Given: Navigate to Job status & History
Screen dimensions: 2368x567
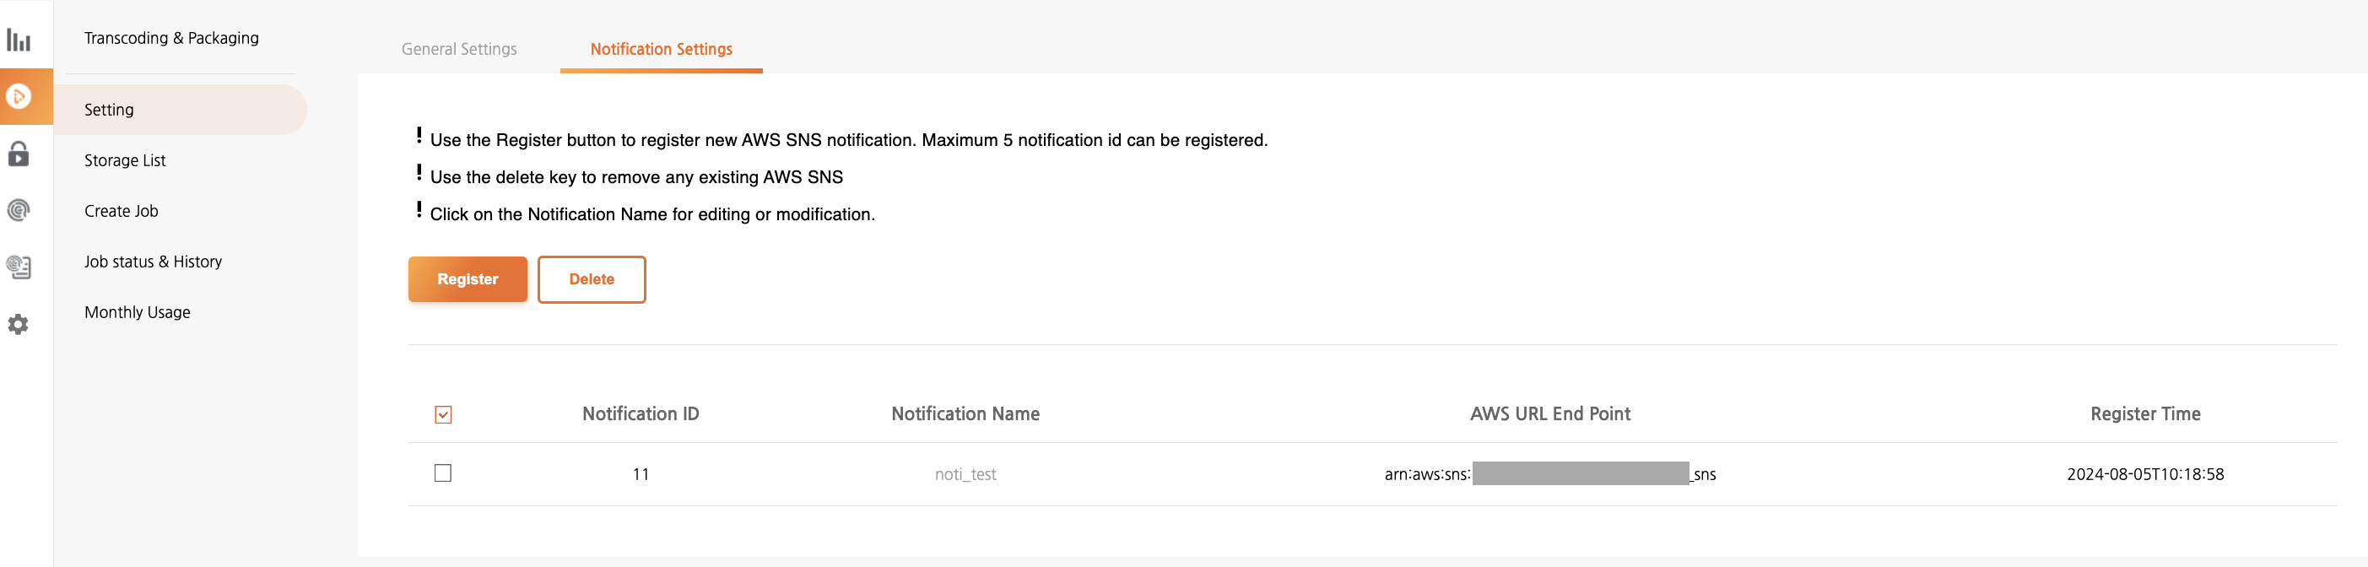Looking at the screenshot, I should pyautogui.click(x=154, y=261).
